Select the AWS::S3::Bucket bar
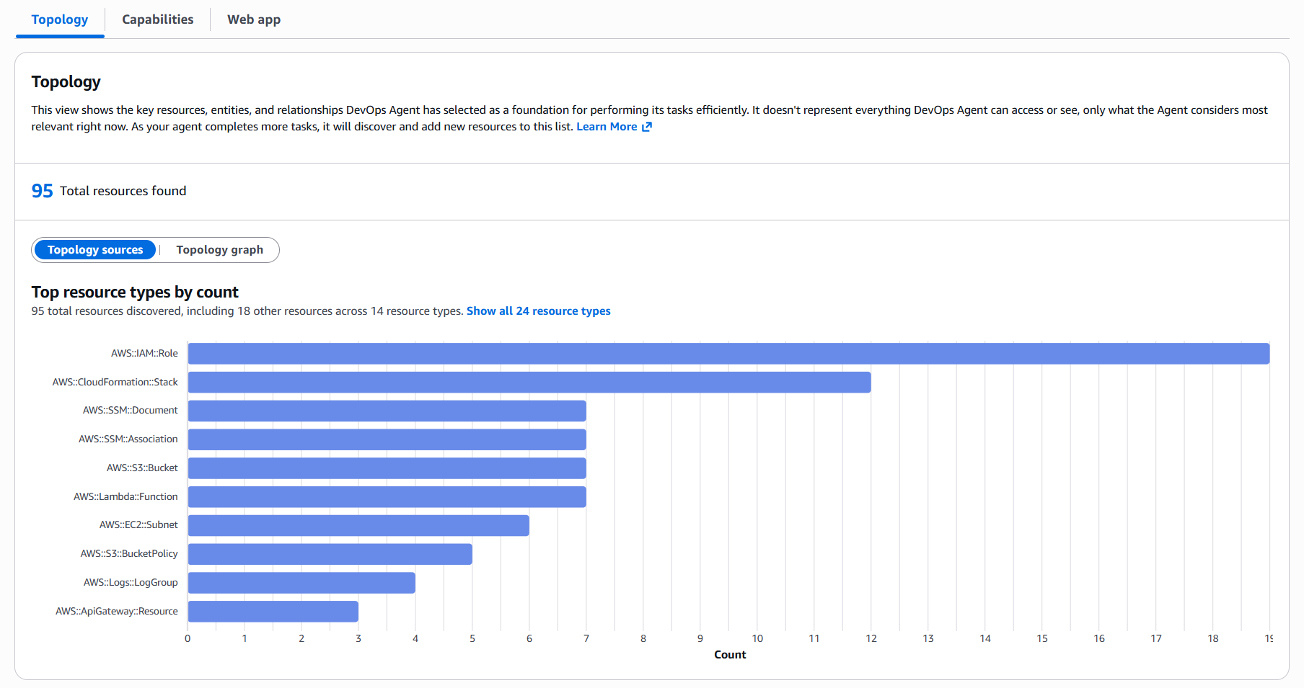 387,468
